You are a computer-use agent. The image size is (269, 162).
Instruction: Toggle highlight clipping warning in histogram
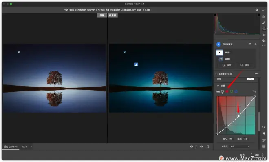258,15
